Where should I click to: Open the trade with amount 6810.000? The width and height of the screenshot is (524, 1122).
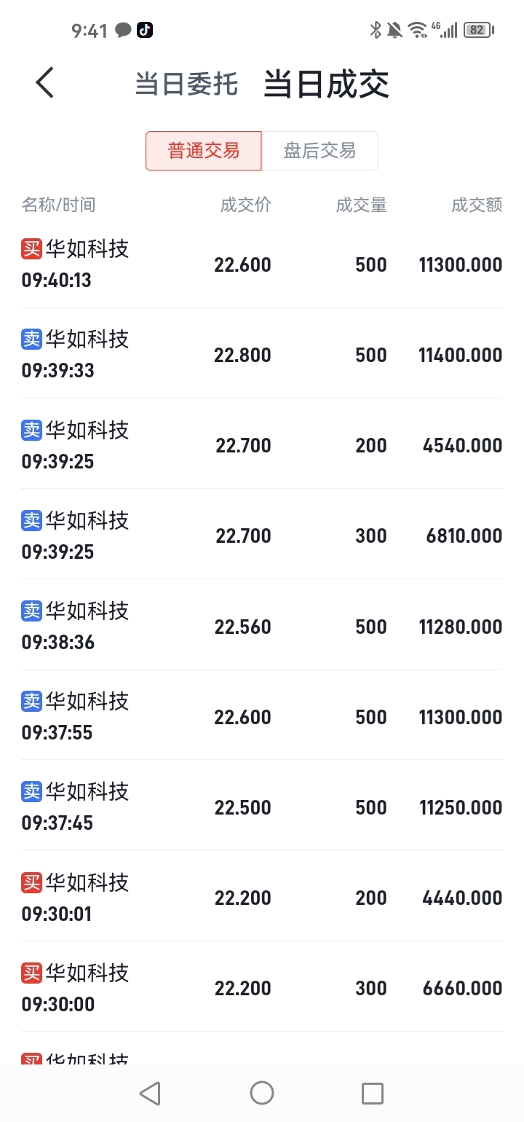pos(262,534)
